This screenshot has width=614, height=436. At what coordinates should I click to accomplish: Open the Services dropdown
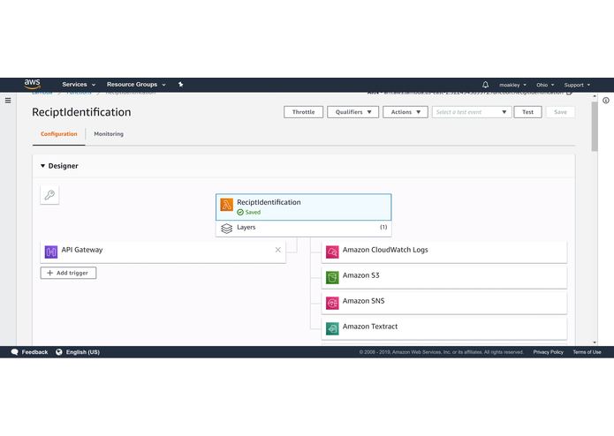pyautogui.click(x=79, y=85)
